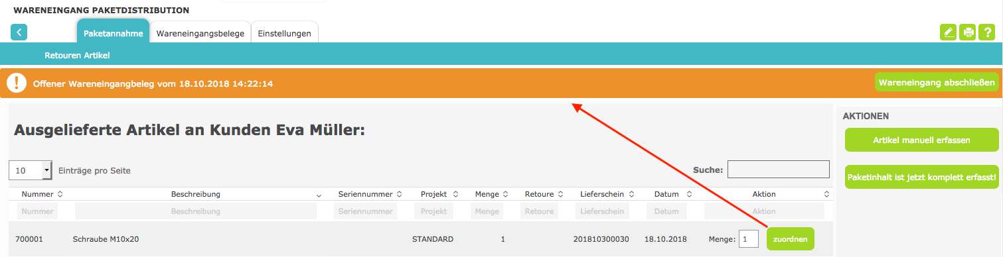Open the help question mark icon

click(988, 32)
